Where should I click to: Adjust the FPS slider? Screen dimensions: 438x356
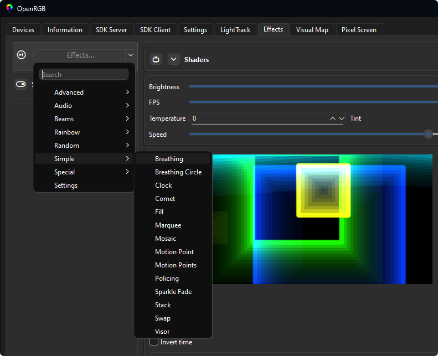(x=313, y=102)
